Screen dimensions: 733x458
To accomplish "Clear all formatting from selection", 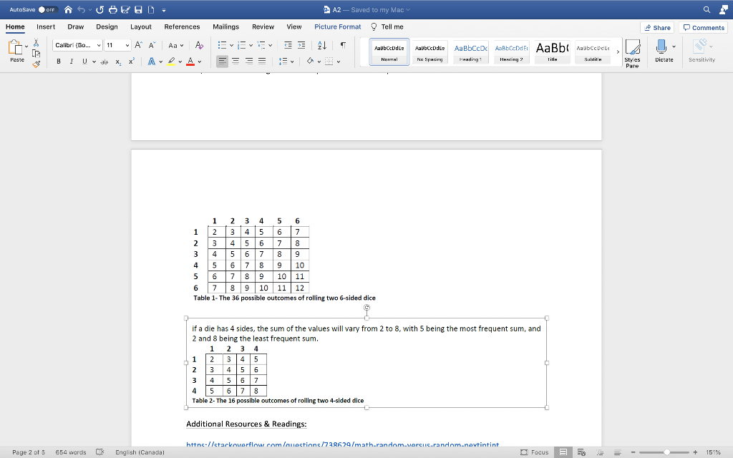I will (199, 45).
